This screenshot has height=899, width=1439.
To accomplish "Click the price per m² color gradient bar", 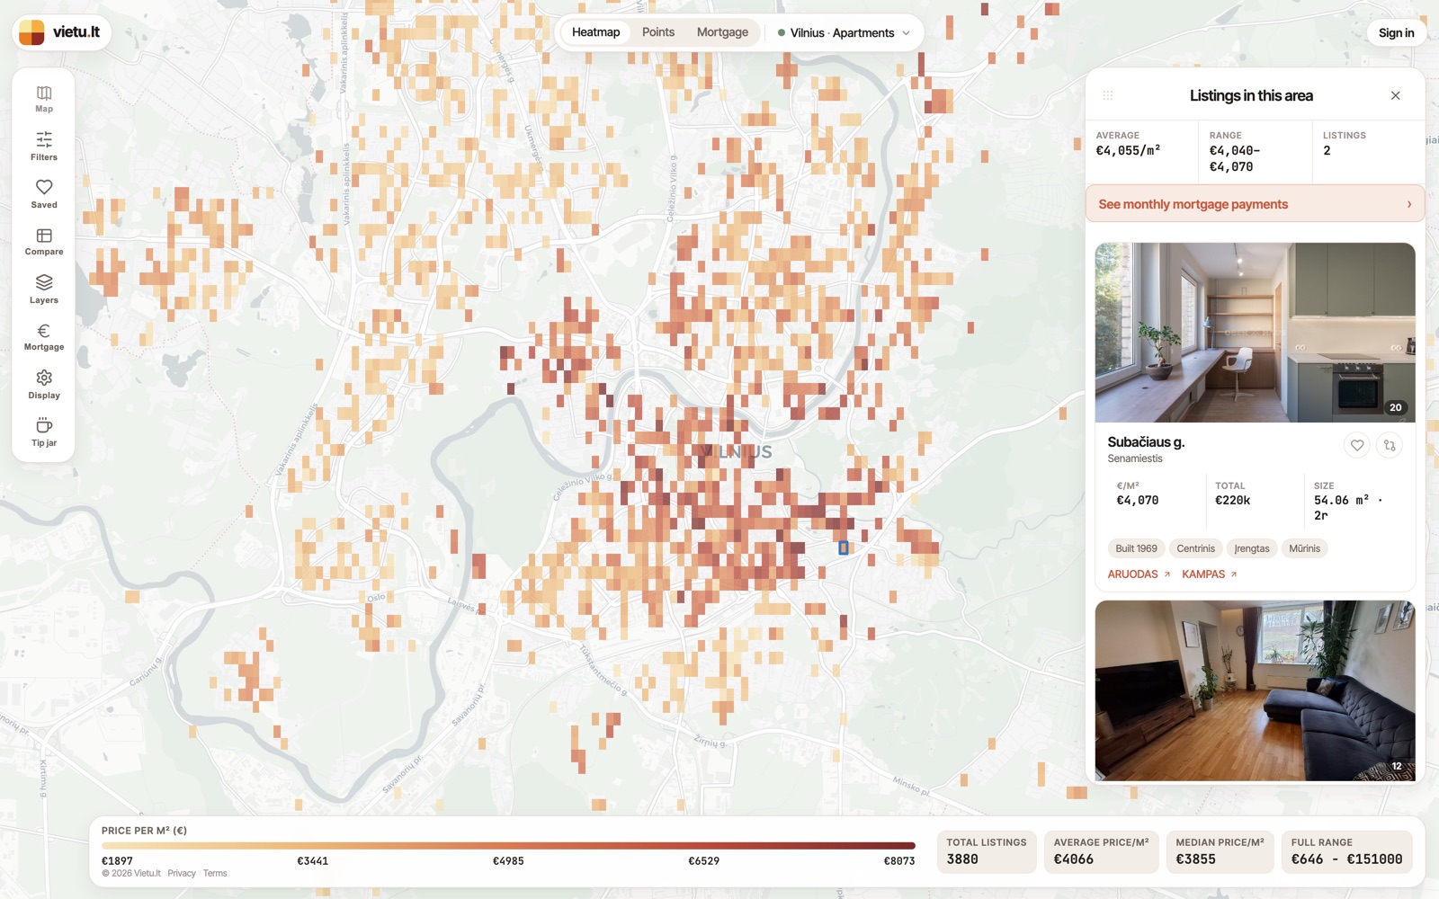I will point(508,846).
